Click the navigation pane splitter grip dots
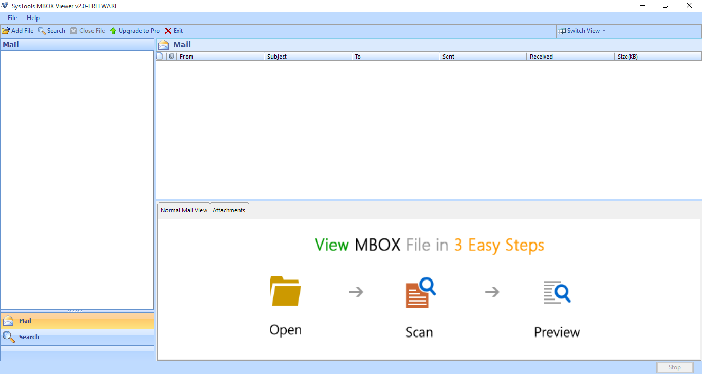This screenshot has height=374, width=702. click(x=75, y=311)
